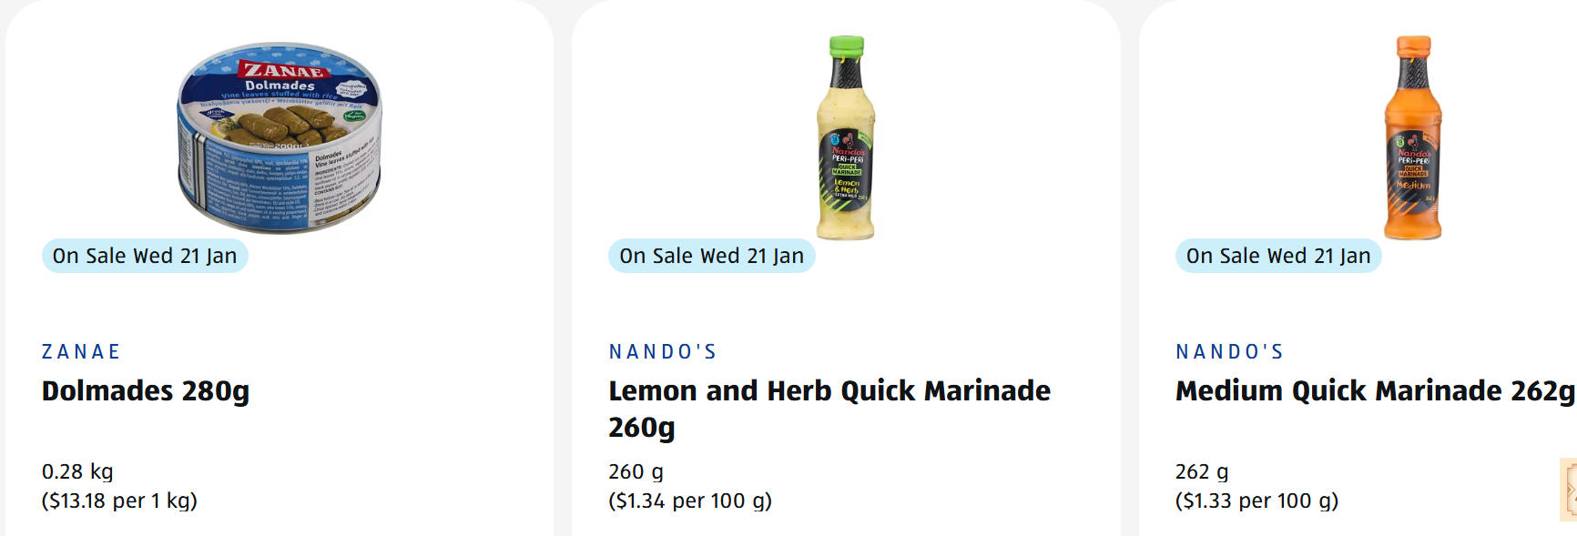Select the orange Medium marinade bottle picture
Viewport: 1577px width, 536px height.
[x=1412, y=137]
